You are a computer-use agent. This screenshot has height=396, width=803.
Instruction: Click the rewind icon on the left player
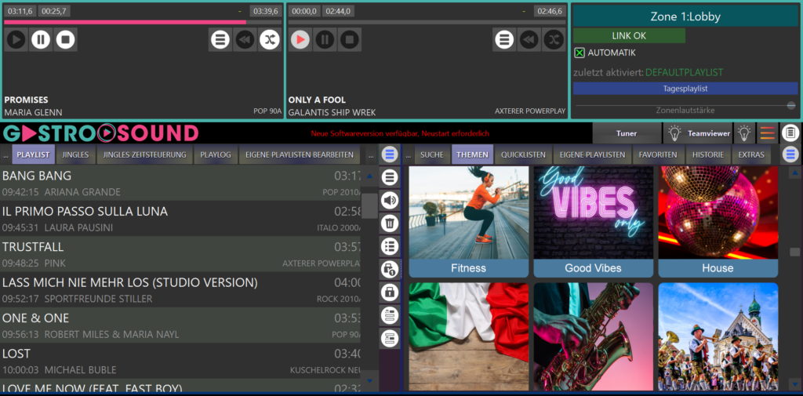[245, 39]
